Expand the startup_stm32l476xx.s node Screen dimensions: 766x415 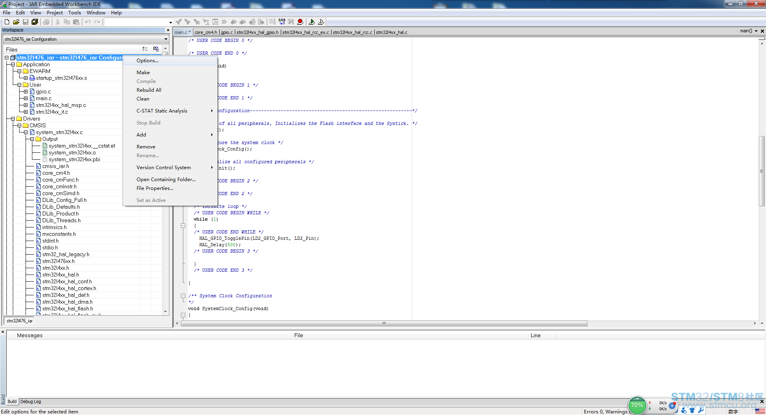pos(26,78)
